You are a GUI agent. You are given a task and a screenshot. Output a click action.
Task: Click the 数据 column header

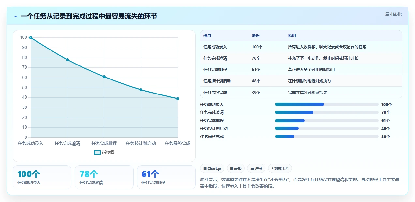coord(256,36)
